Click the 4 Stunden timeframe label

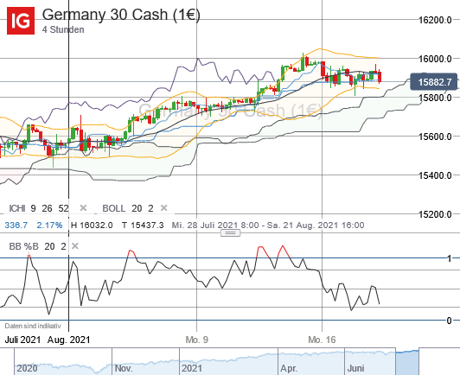[63, 29]
